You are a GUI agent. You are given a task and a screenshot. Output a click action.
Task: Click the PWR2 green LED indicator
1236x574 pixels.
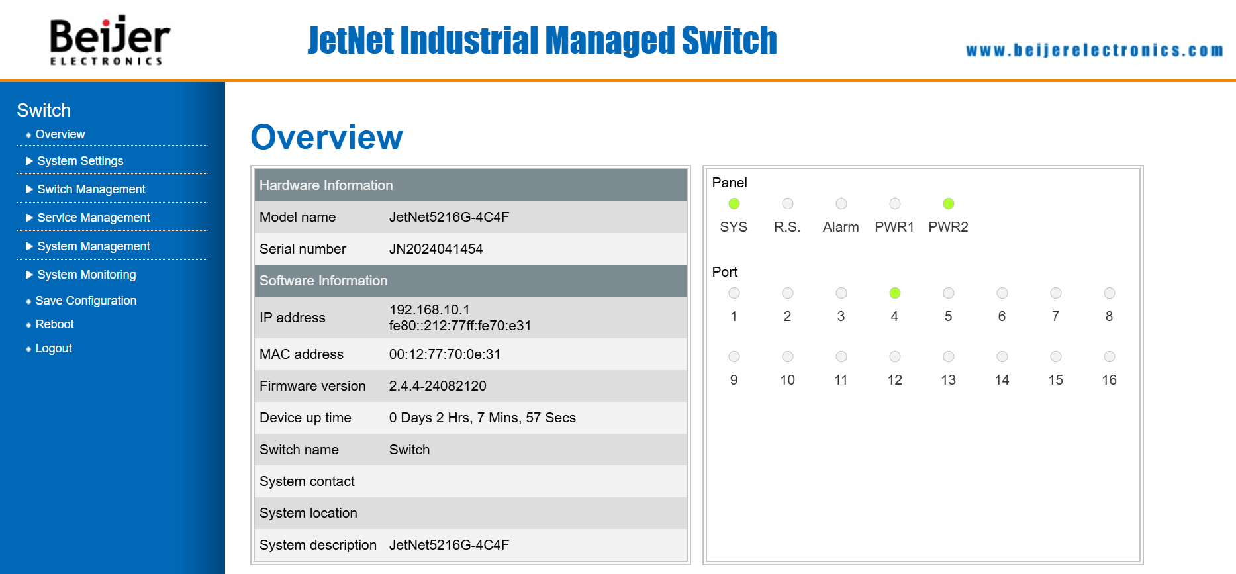(x=948, y=204)
